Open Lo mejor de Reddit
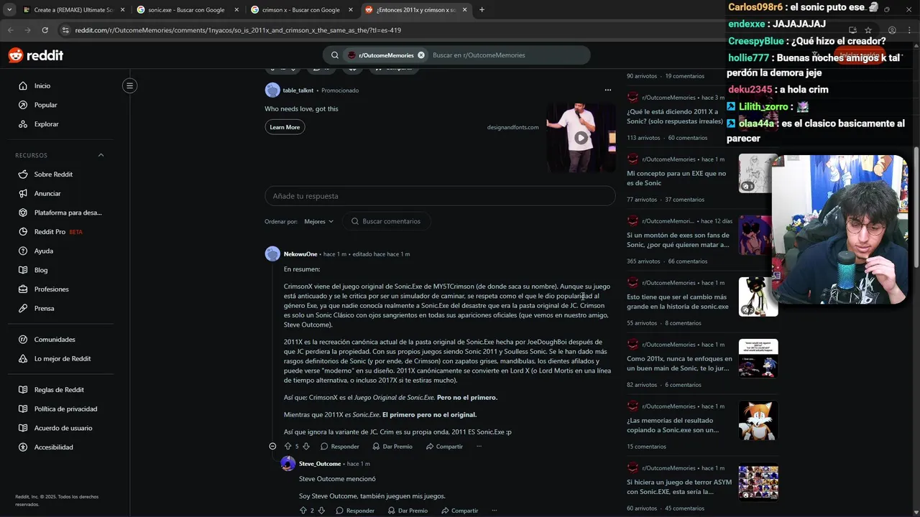Screen dimensions: 920x517 click(x=63, y=358)
